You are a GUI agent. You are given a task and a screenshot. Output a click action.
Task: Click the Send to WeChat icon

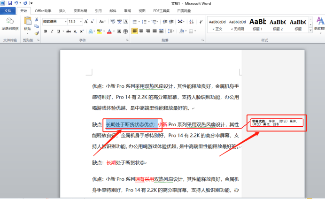pos(10,21)
